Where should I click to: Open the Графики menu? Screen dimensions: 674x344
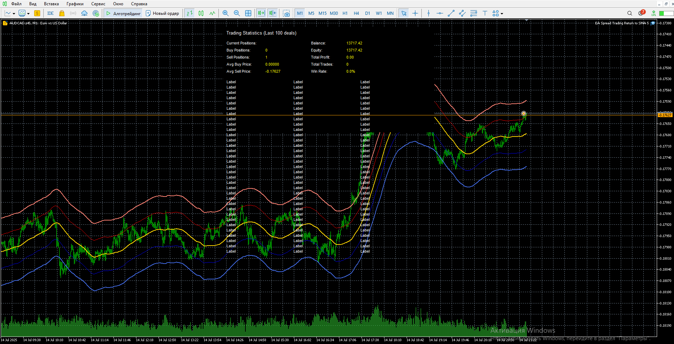[75, 4]
